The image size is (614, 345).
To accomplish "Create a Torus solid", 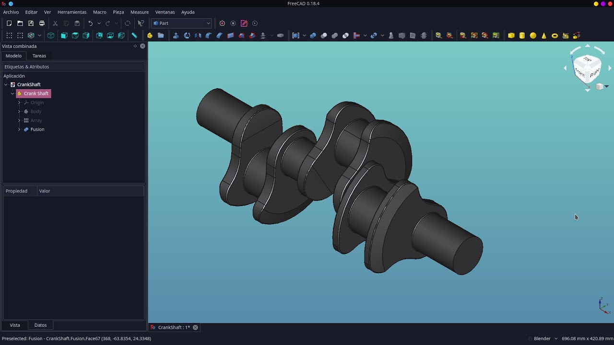I will point(555,35).
